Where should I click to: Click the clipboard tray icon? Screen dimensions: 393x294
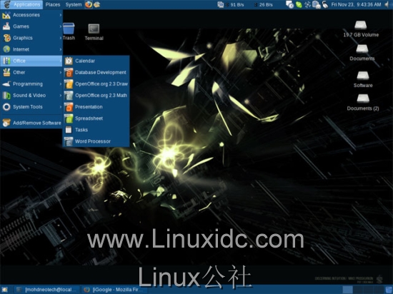[317, 4]
